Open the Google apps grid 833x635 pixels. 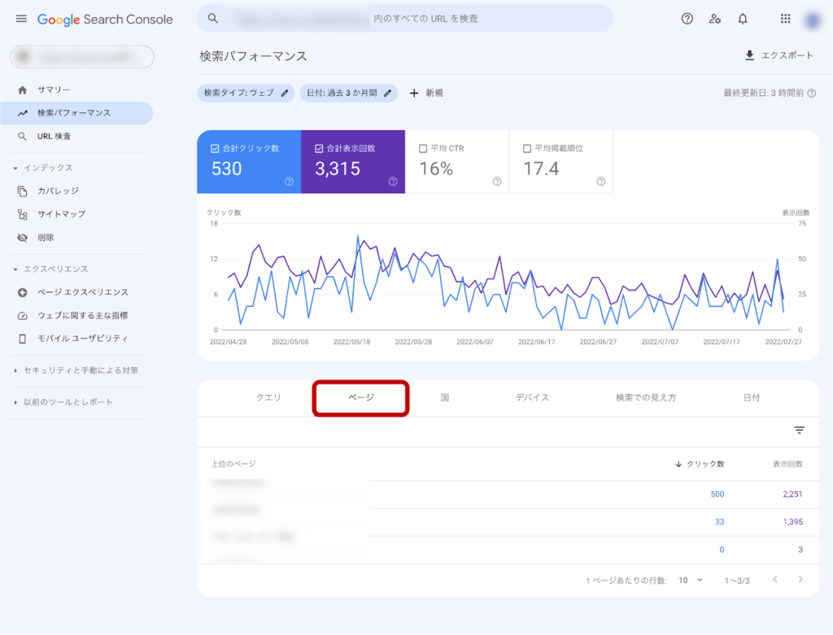coord(785,19)
